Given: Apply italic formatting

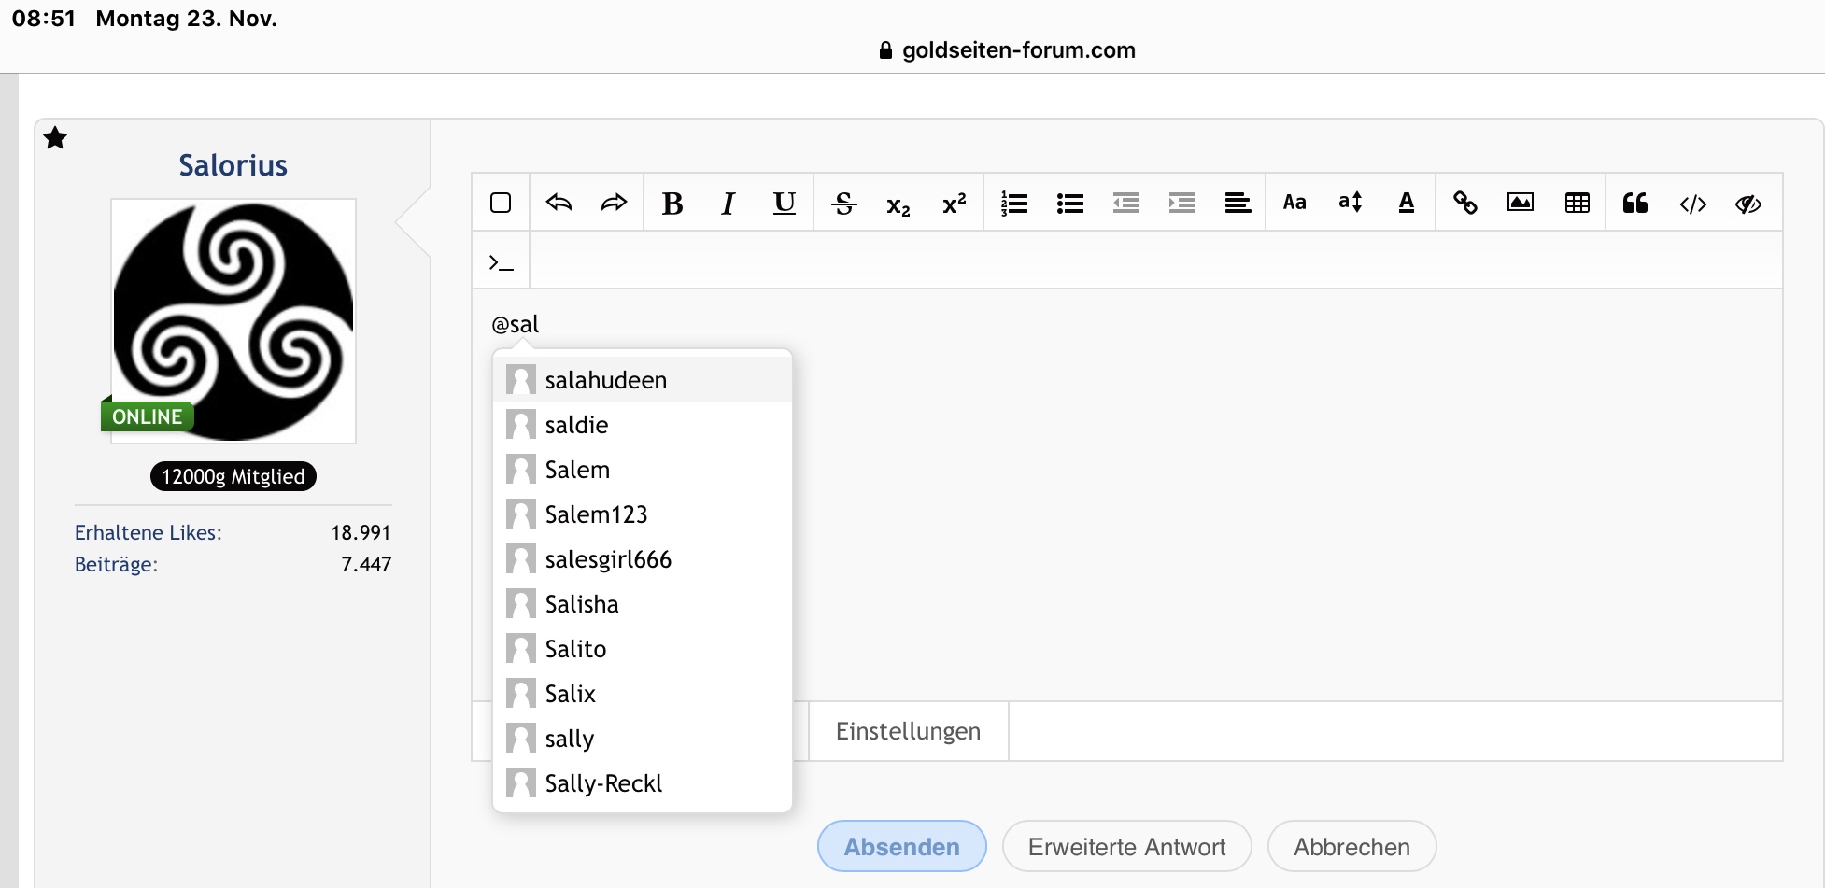Looking at the screenshot, I should coord(729,203).
